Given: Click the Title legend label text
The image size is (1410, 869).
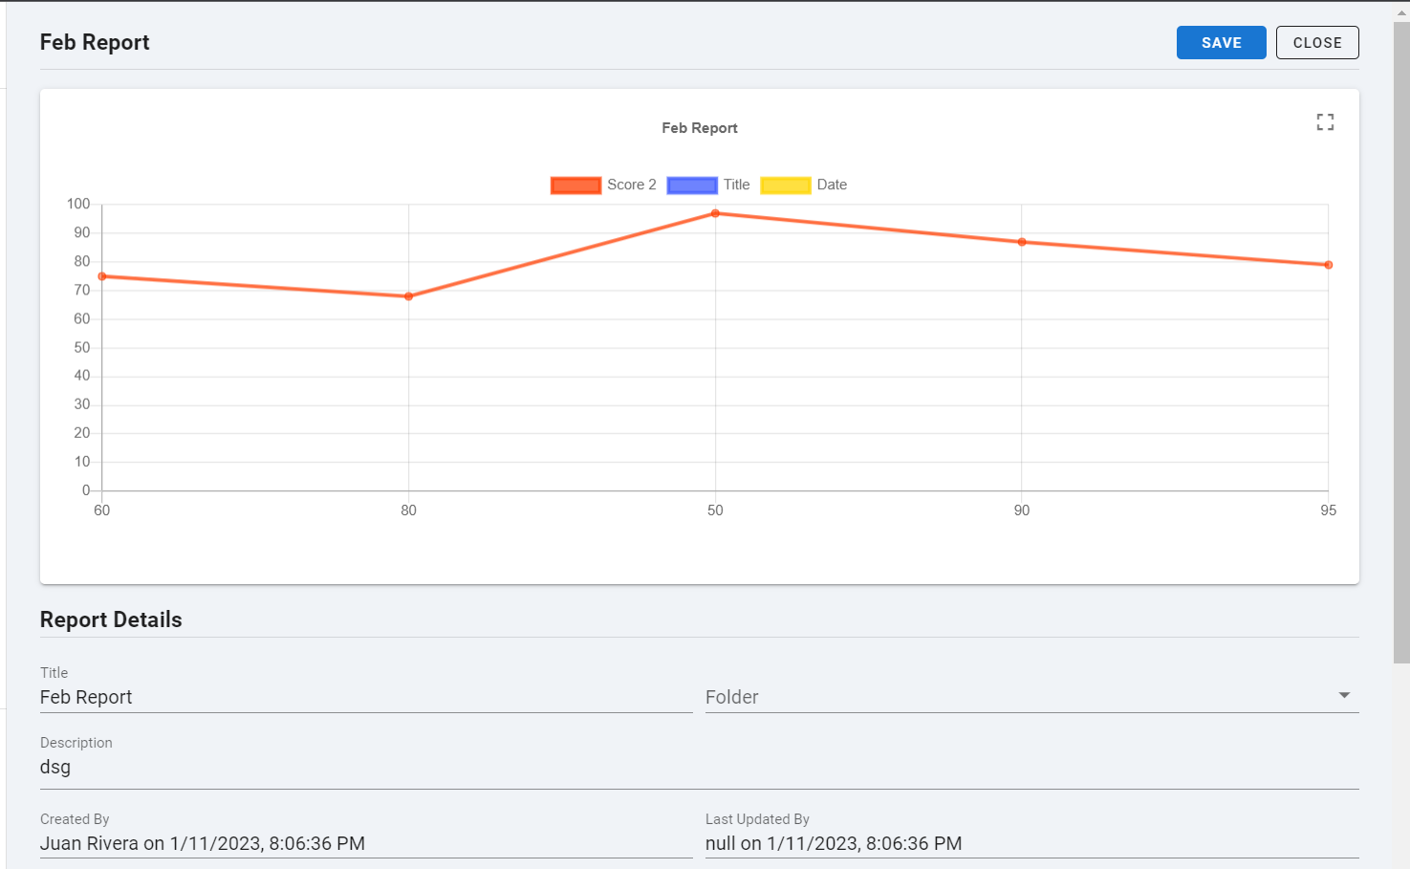Looking at the screenshot, I should [736, 185].
